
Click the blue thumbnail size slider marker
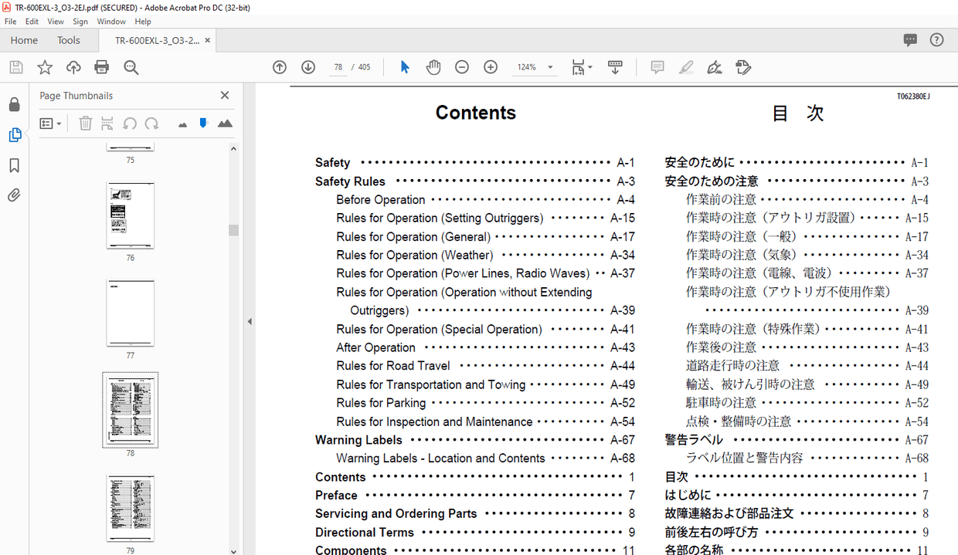click(203, 124)
